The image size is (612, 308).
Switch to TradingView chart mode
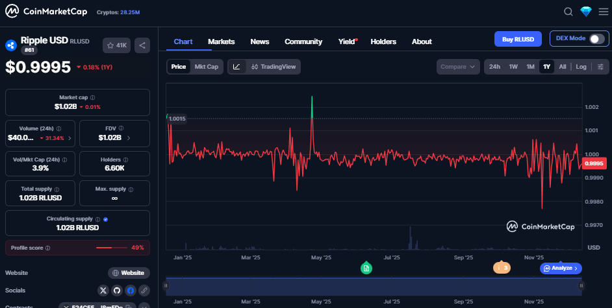274,67
